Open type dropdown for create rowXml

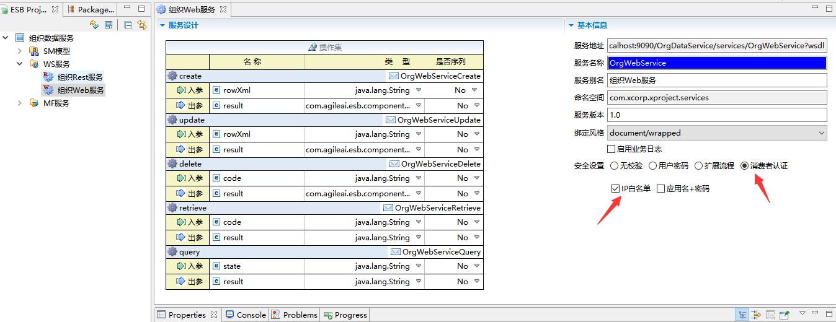pyautogui.click(x=418, y=90)
